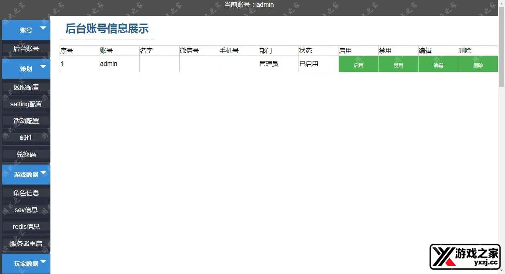Screen dimensions: 505x274
Task: View 角色信息 in the sidebar
Action: (26, 193)
